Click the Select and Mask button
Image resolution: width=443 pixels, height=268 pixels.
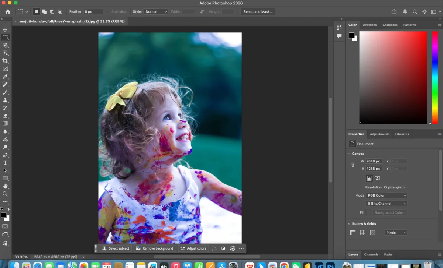(258, 11)
